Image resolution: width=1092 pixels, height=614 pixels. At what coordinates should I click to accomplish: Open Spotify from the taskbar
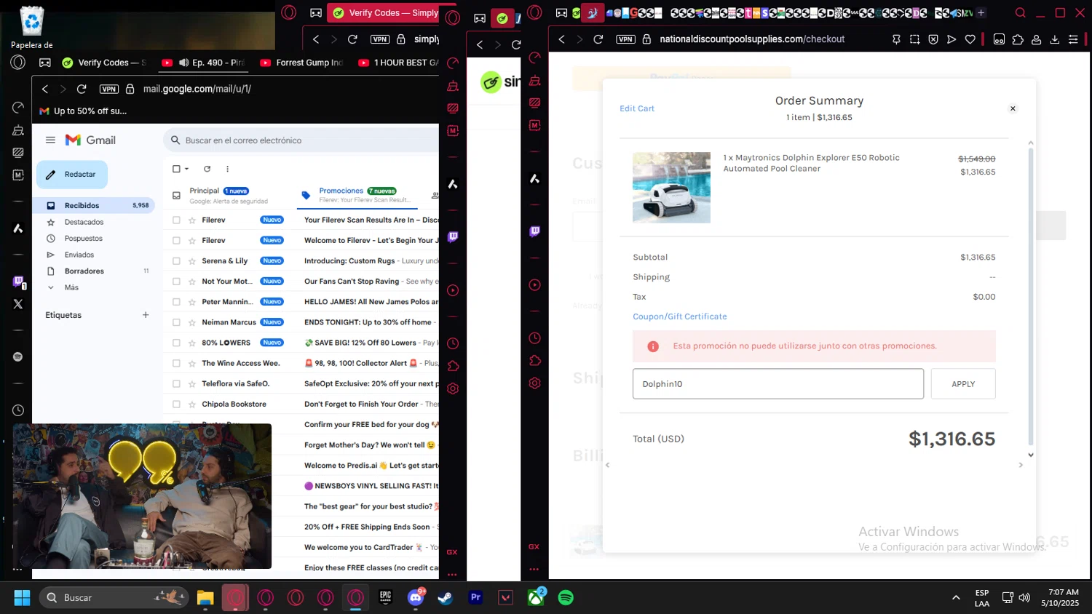tap(566, 598)
